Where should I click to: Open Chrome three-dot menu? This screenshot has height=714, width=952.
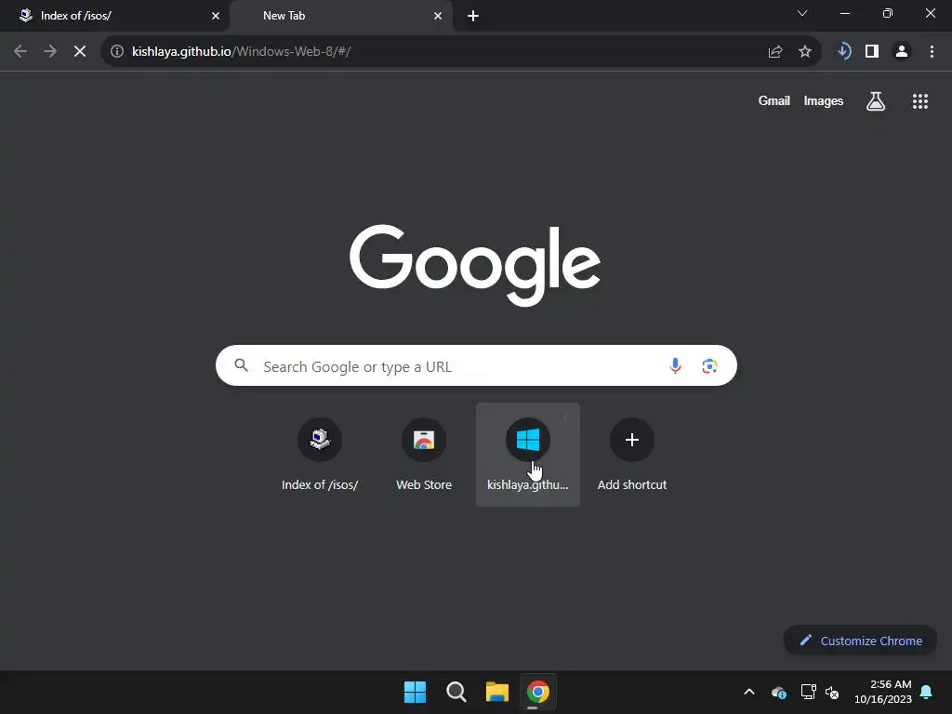(x=932, y=52)
